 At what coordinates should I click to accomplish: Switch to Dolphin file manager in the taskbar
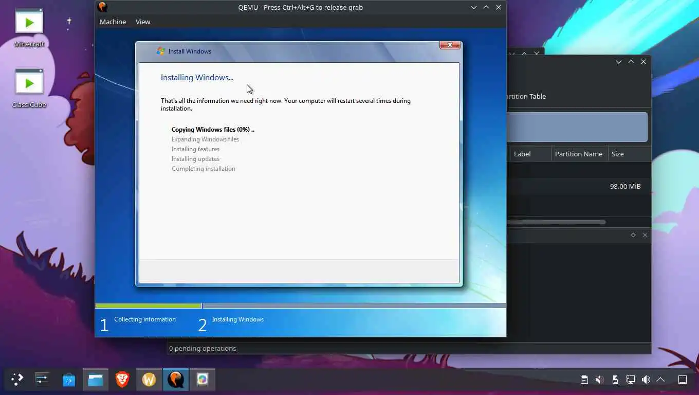(x=96, y=380)
